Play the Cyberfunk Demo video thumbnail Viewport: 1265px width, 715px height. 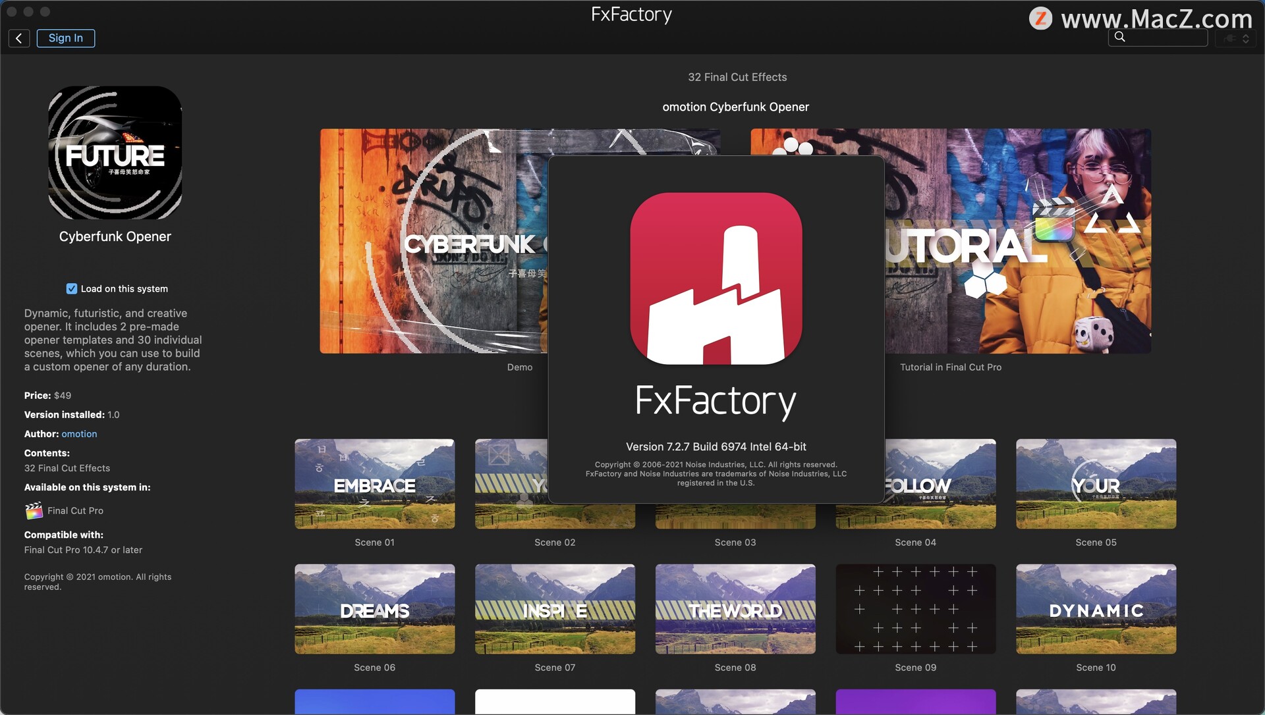click(434, 241)
